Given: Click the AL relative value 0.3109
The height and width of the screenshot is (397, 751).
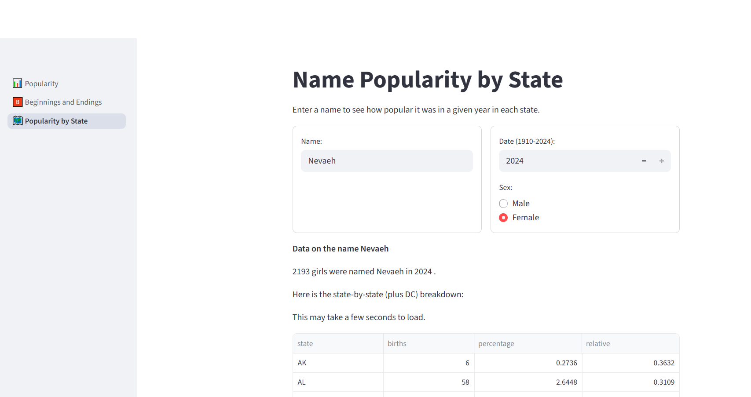Looking at the screenshot, I should tap(663, 382).
